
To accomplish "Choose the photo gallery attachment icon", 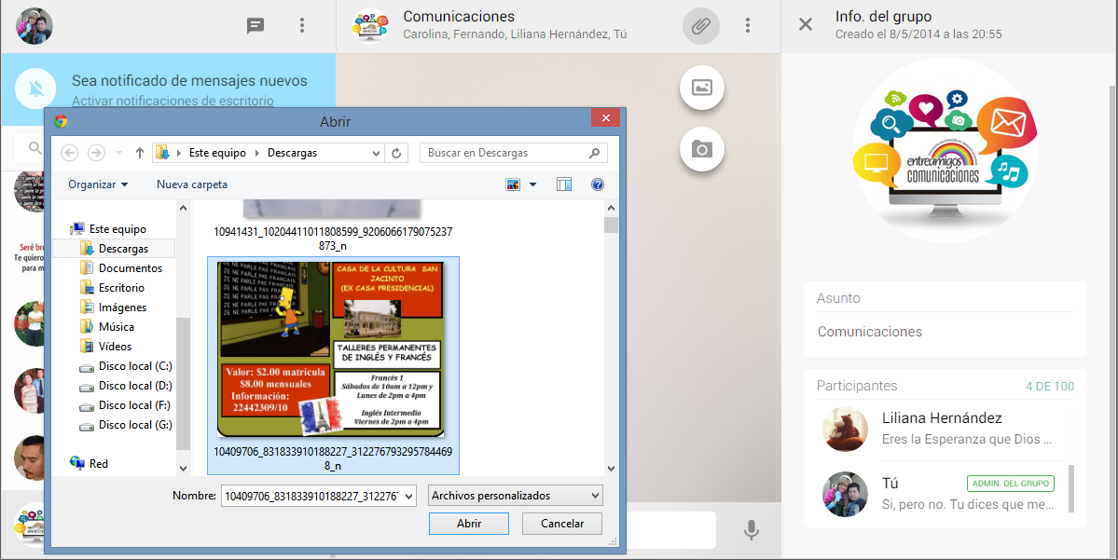I will pos(702,88).
